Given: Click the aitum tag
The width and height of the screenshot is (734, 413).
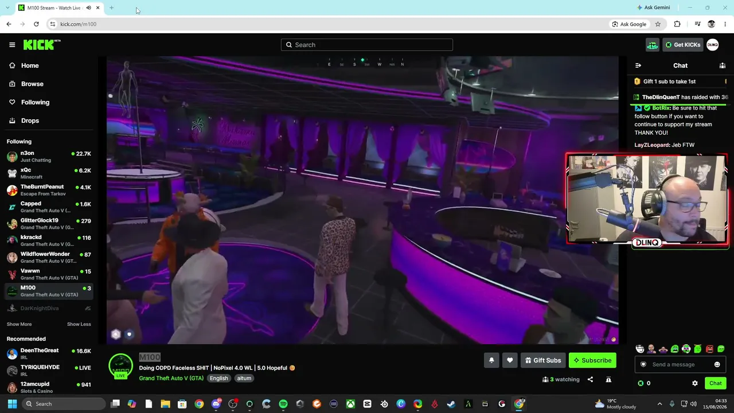Looking at the screenshot, I should click(x=244, y=378).
